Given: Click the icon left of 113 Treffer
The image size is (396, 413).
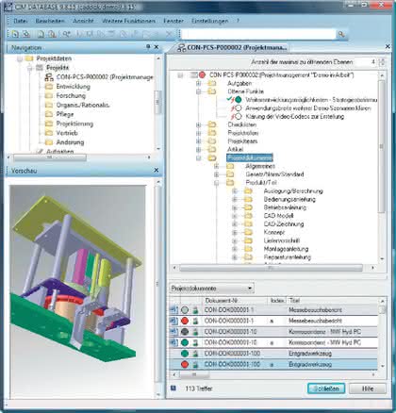Looking at the screenshot, I should (x=173, y=388).
